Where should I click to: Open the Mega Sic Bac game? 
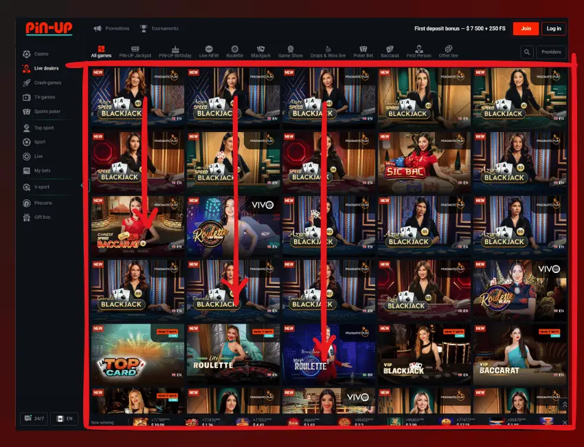pyautogui.click(x=424, y=162)
